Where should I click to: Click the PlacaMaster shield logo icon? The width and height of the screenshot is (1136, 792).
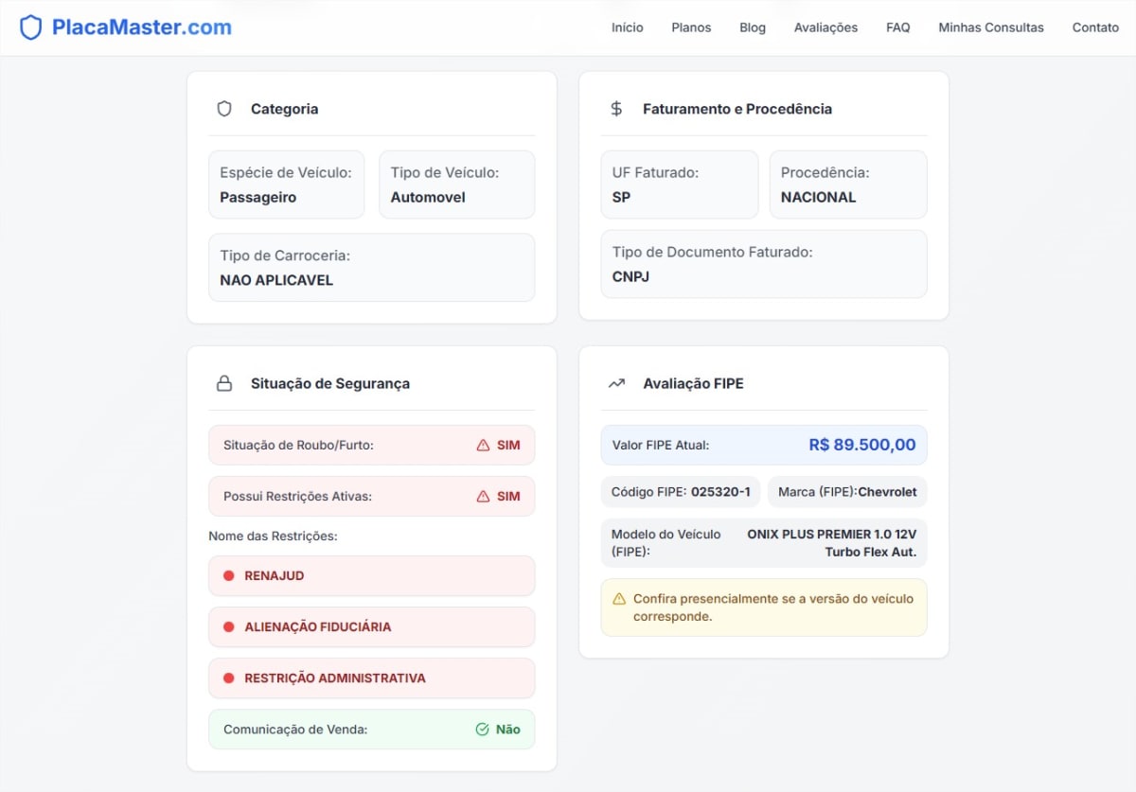click(x=31, y=27)
